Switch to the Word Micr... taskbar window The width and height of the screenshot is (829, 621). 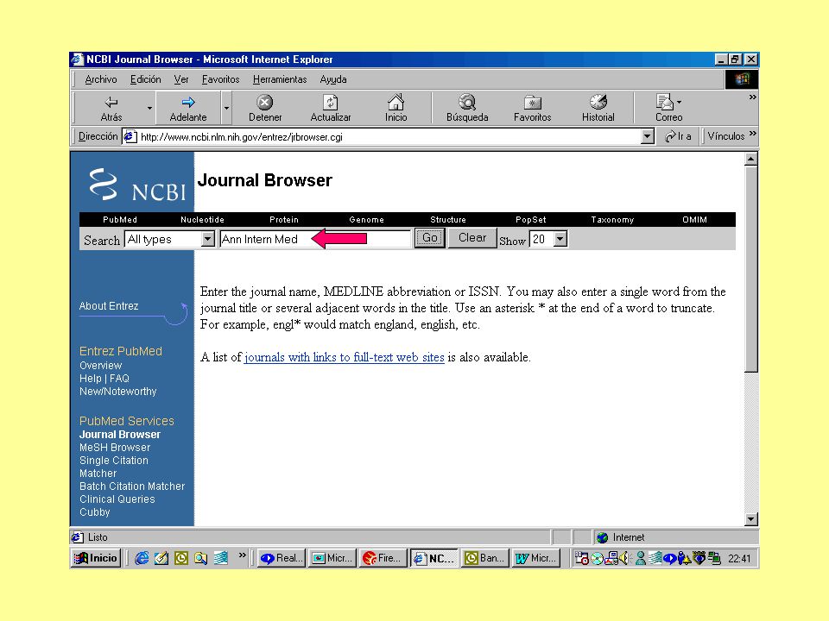535,558
